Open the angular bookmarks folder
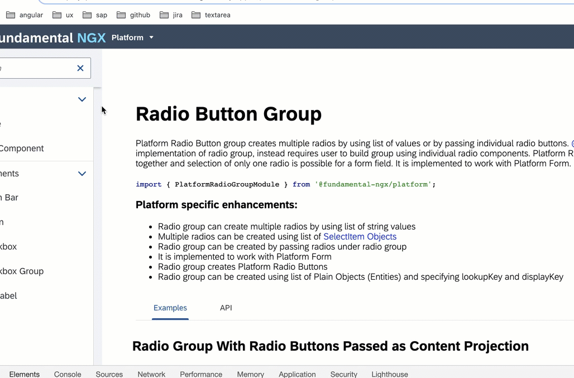Screen dimensions: 574x378 click(25, 15)
